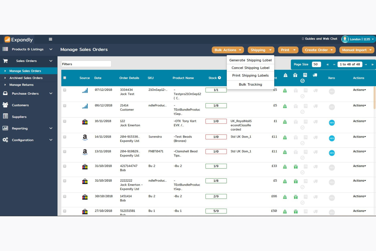
Task: Click the Stock help question icon
Action: point(220,78)
